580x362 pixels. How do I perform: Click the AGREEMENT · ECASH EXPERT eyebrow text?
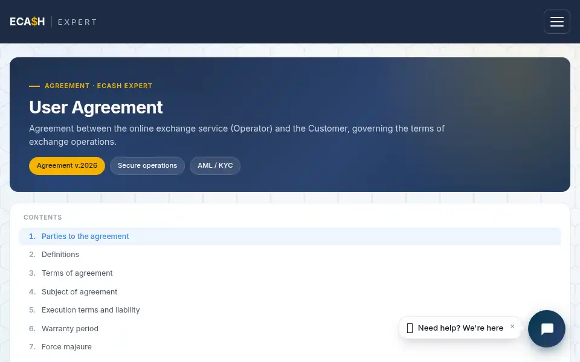pos(98,86)
